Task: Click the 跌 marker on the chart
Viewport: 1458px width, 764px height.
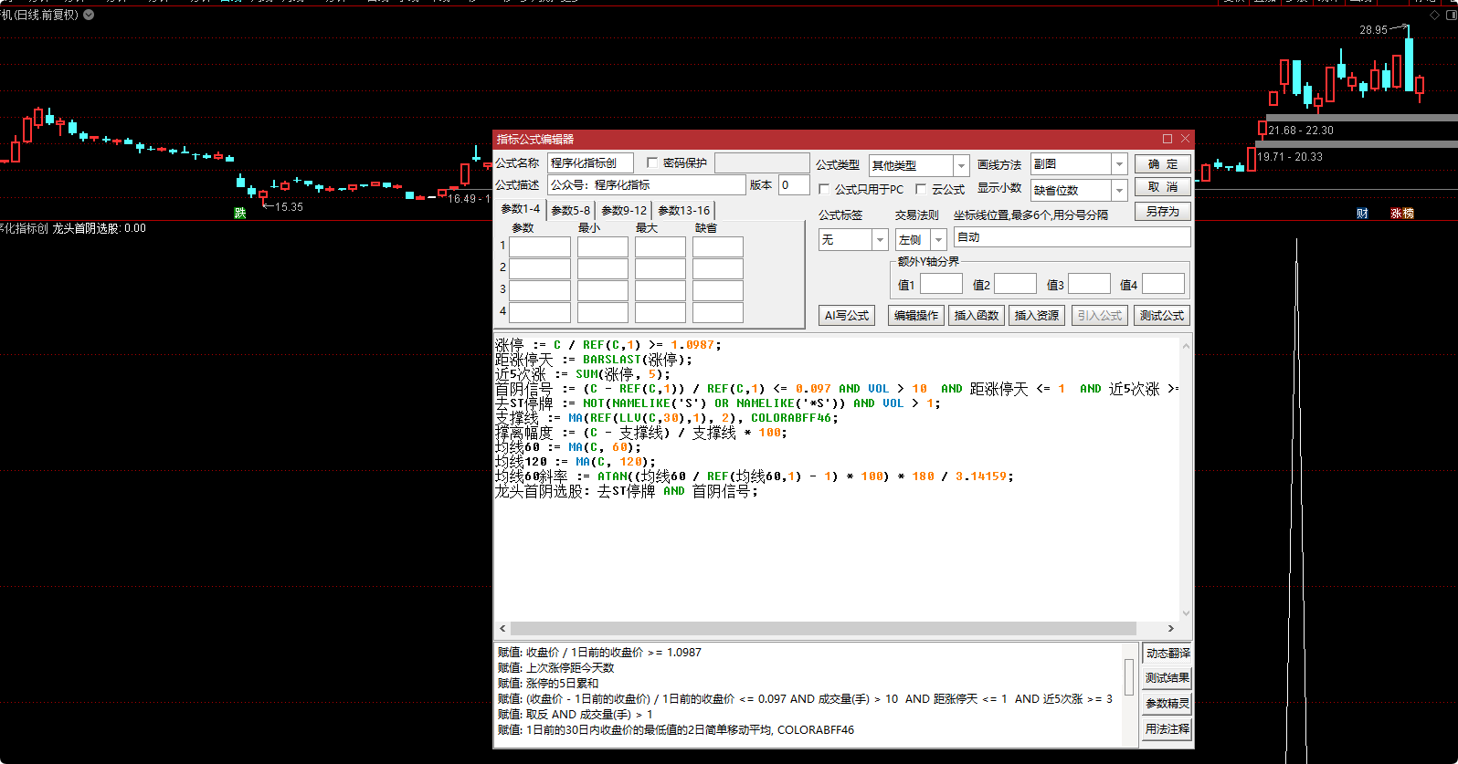Action: 240,213
